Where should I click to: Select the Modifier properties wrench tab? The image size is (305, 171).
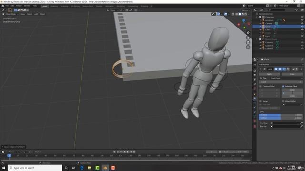click(x=254, y=99)
